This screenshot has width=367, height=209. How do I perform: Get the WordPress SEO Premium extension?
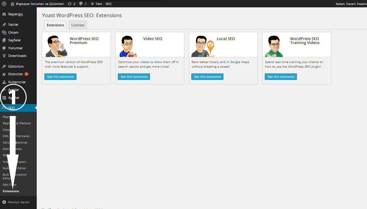[x=60, y=77]
